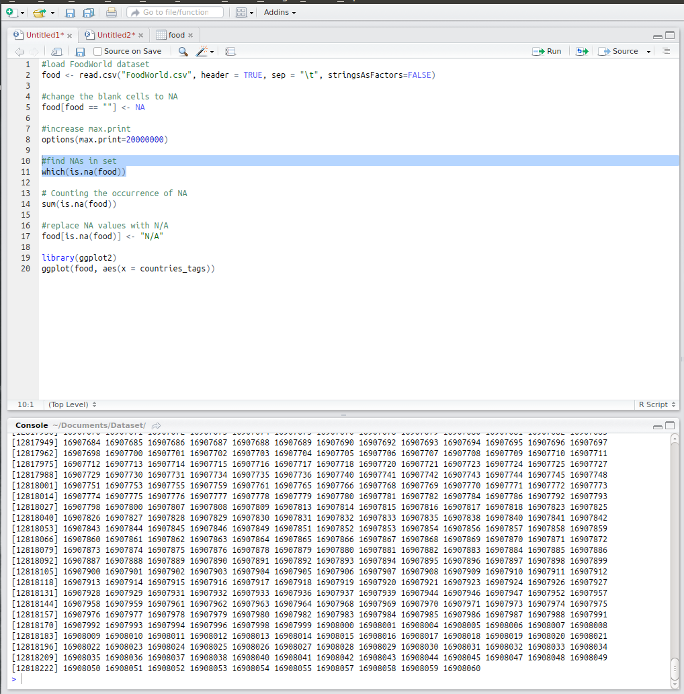Open the new file type dropdown arrow
The image size is (684, 694).
(22, 13)
